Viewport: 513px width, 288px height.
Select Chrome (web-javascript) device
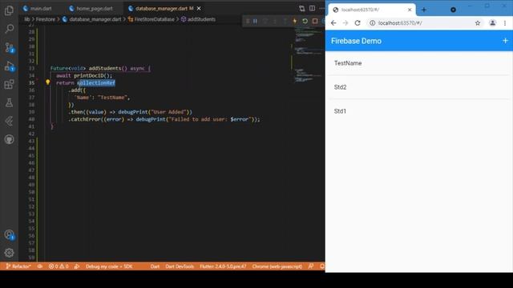click(x=277, y=266)
